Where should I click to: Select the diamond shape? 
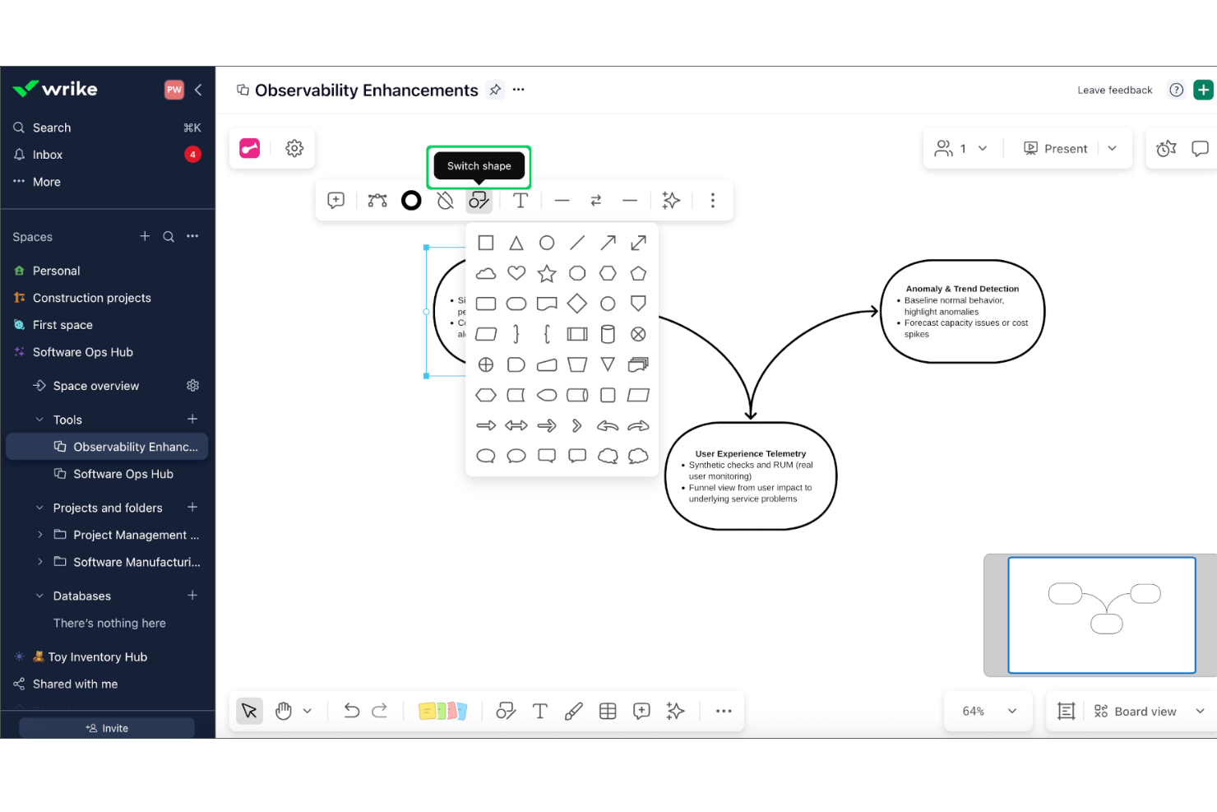pyautogui.click(x=577, y=304)
